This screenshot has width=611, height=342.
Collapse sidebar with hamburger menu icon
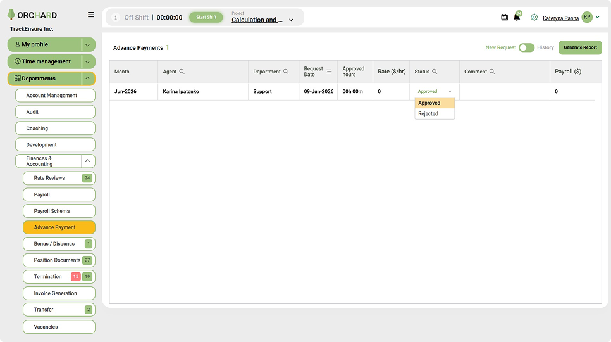(91, 15)
